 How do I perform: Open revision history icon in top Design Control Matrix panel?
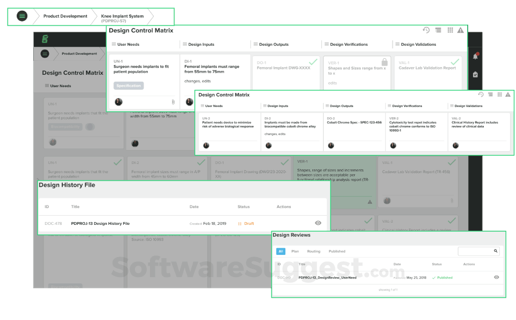pos(426,30)
